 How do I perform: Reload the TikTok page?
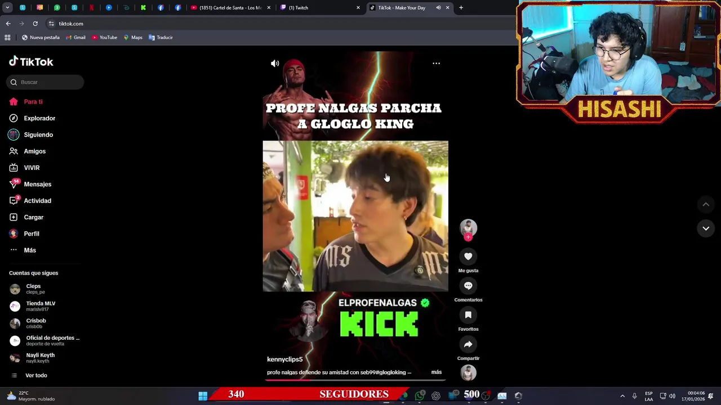tap(35, 24)
